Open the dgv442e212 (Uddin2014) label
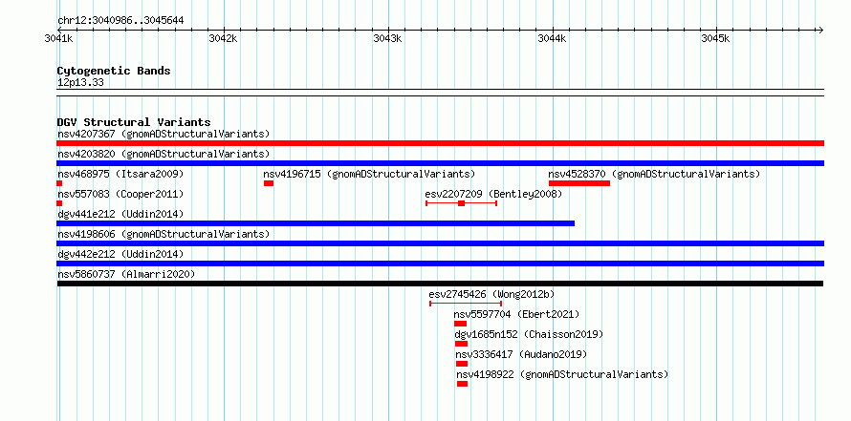Image resolution: width=851 pixels, height=421 pixels. coord(120,254)
